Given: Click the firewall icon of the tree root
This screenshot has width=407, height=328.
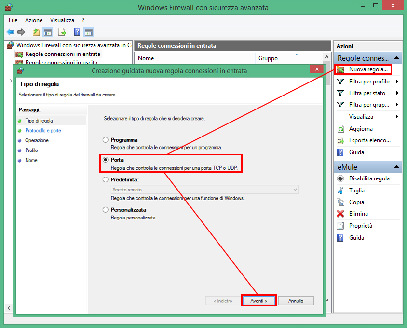Looking at the screenshot, I should pos(10,45).
